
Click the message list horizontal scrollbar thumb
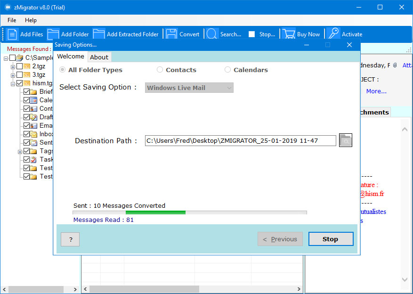(x=145, y=289)
